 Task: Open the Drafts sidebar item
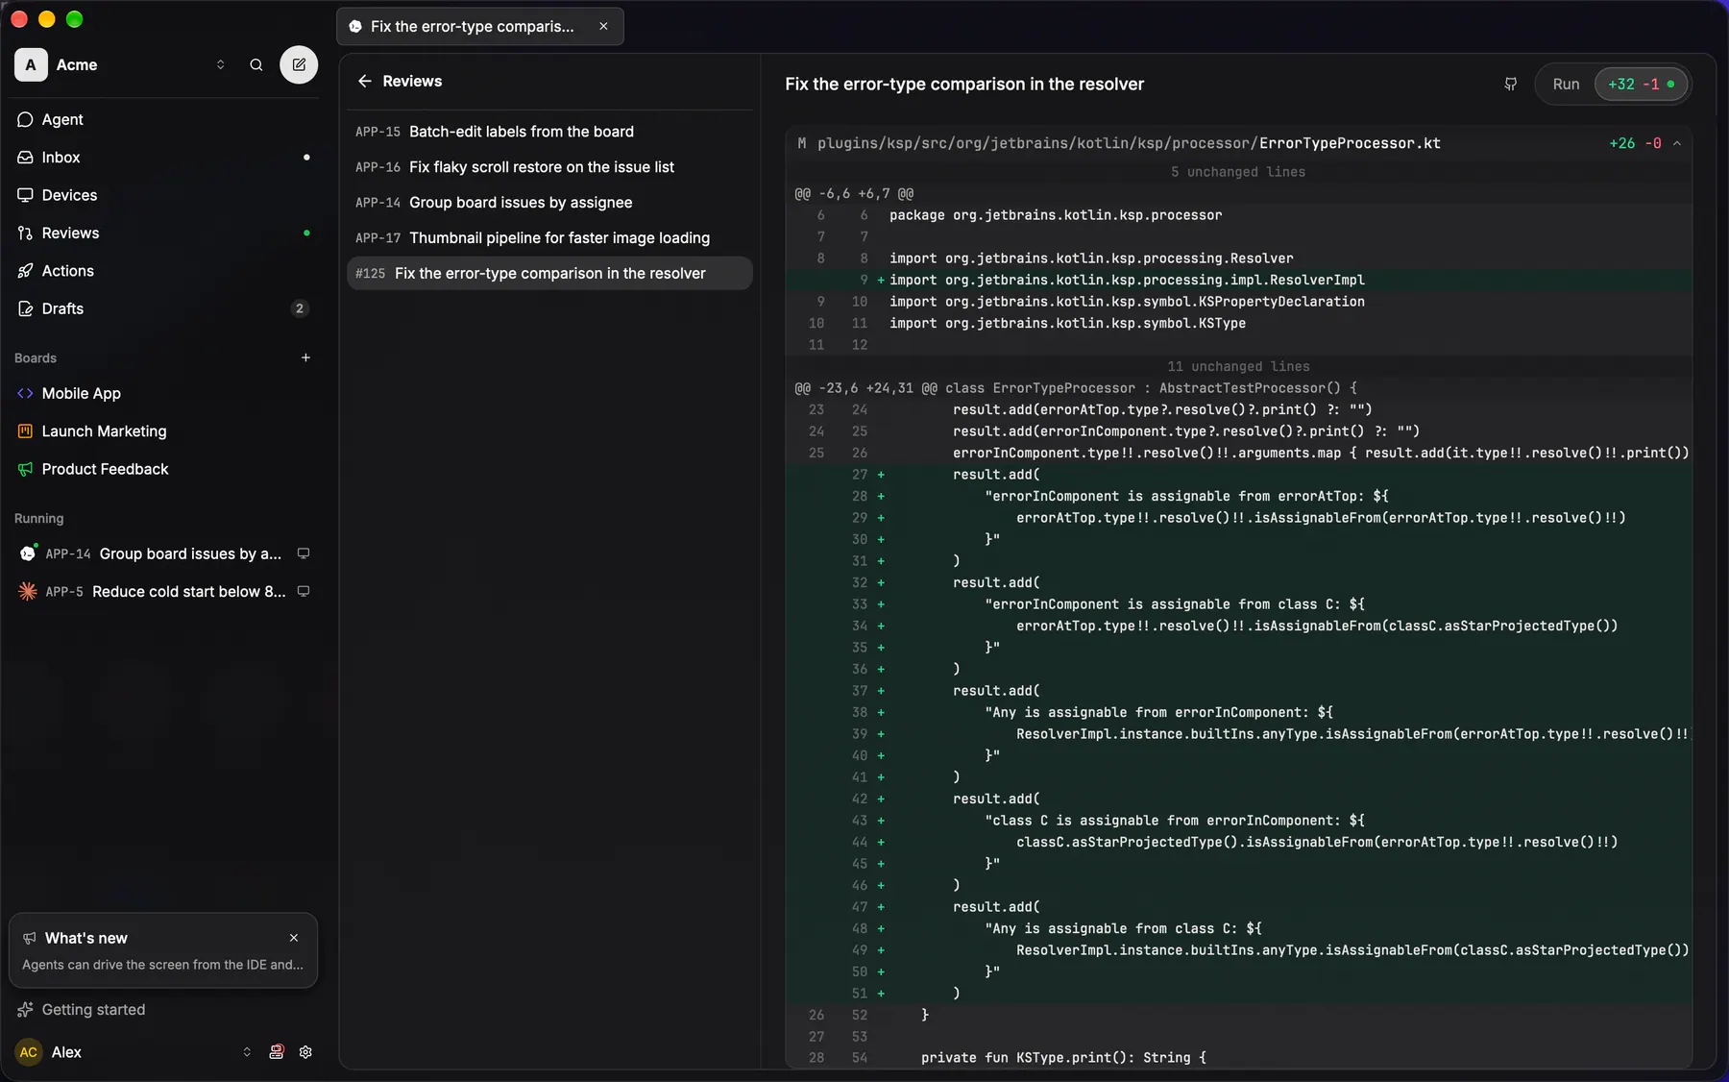pyautogui.click(x=164, y=308)
